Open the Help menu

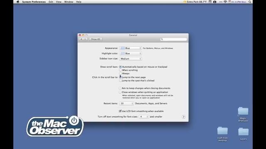(x=79, y=2)
